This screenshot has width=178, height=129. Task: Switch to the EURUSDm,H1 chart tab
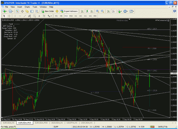point(9,123)
